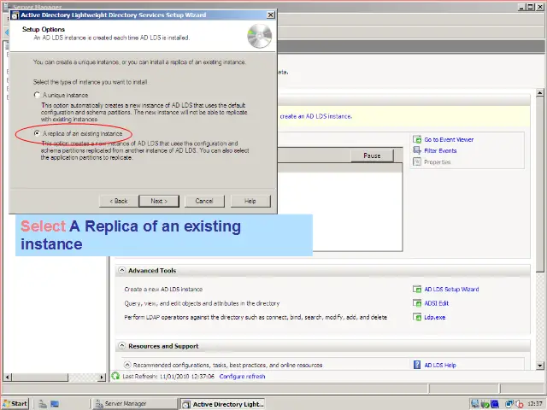This screenshot has width=547, height=410.
Task: Collapse the Advanced Tools section
Action: click(121, 270)
